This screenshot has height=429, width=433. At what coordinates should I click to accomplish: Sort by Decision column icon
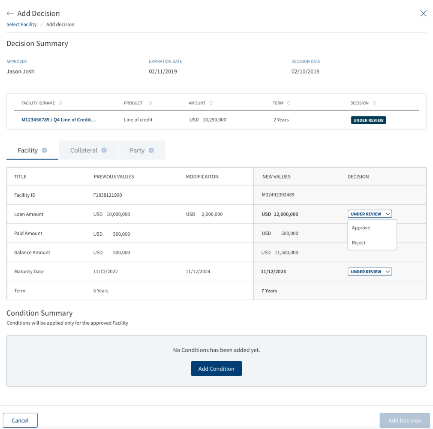coord(374,103)
